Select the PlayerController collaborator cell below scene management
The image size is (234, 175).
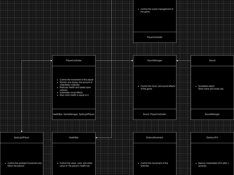(155, 37)
